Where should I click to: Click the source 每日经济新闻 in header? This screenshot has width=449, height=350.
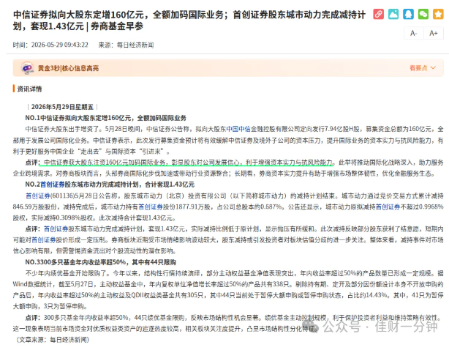tap(135, 45)
